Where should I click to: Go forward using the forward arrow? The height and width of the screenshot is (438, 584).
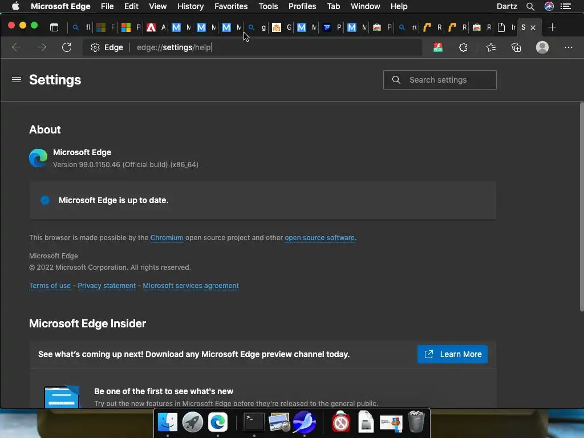click(x=42, y=47)
